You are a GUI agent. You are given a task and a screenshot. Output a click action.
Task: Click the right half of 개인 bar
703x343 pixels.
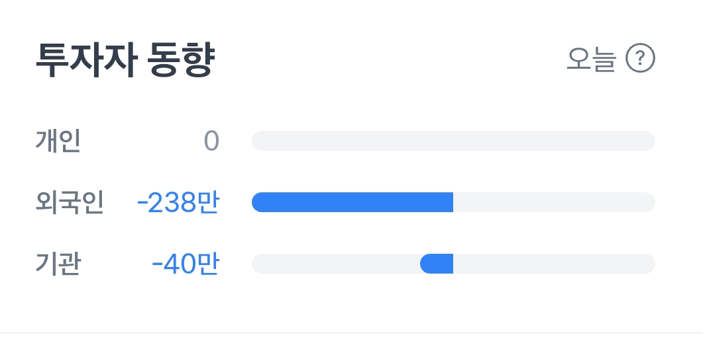[x=554, y=141]
